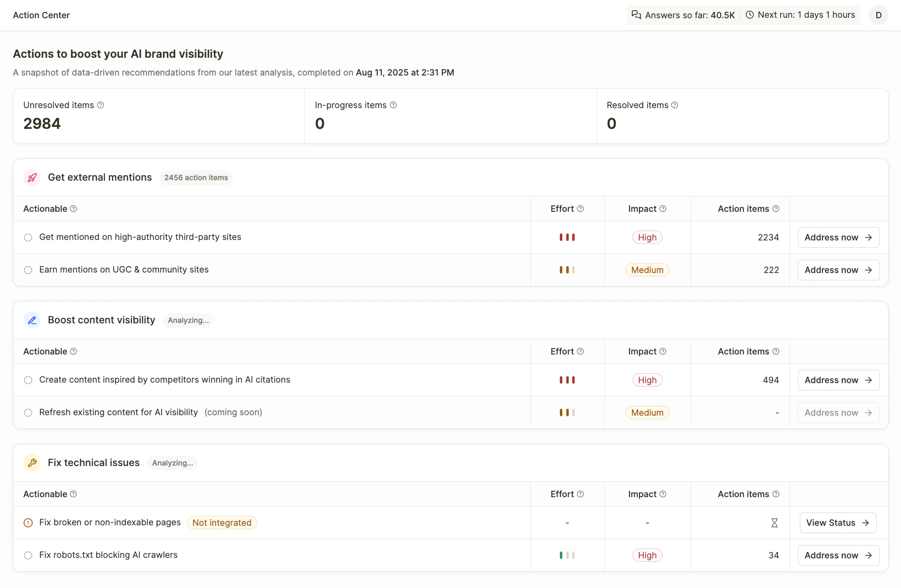Click the rocket icon beside Get external mentions
Image resolution: width=901 pixels, height=588 pixels.
point(32,178)
